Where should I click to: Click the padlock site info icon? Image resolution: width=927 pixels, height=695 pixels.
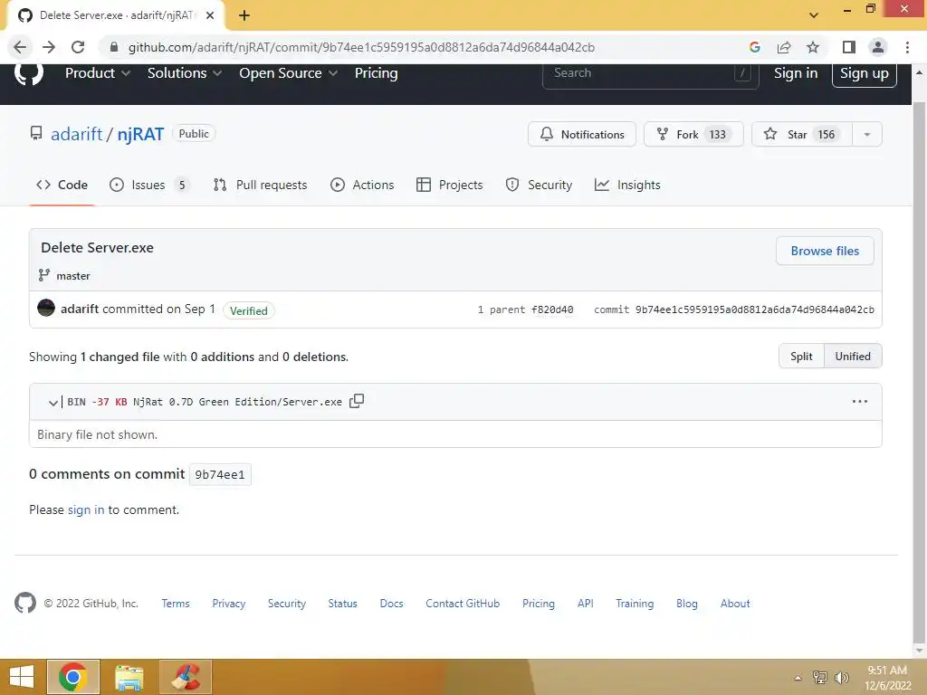click(113, 47)
